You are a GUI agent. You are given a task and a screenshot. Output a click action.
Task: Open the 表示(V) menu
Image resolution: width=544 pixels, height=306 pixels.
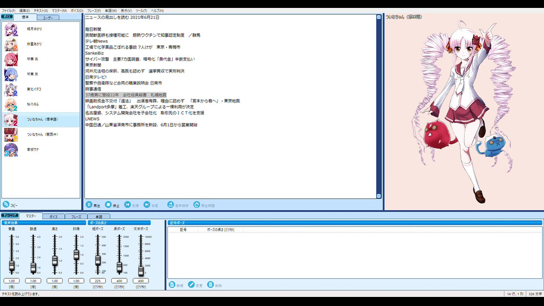point(126,11)
